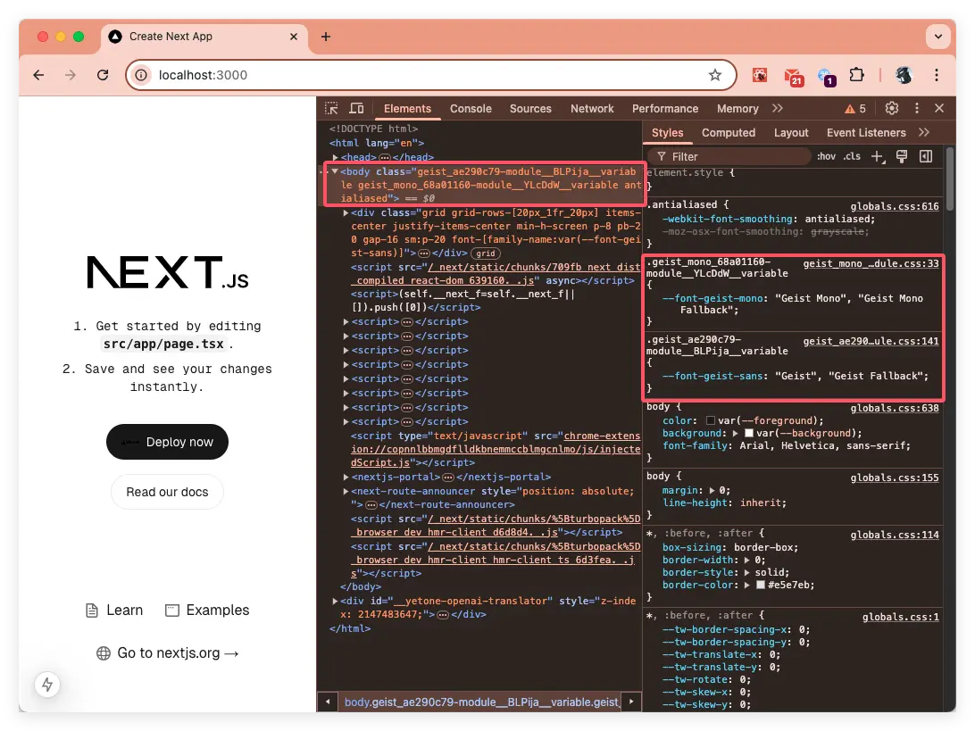Focus the Styles filter input

point(730,157)
